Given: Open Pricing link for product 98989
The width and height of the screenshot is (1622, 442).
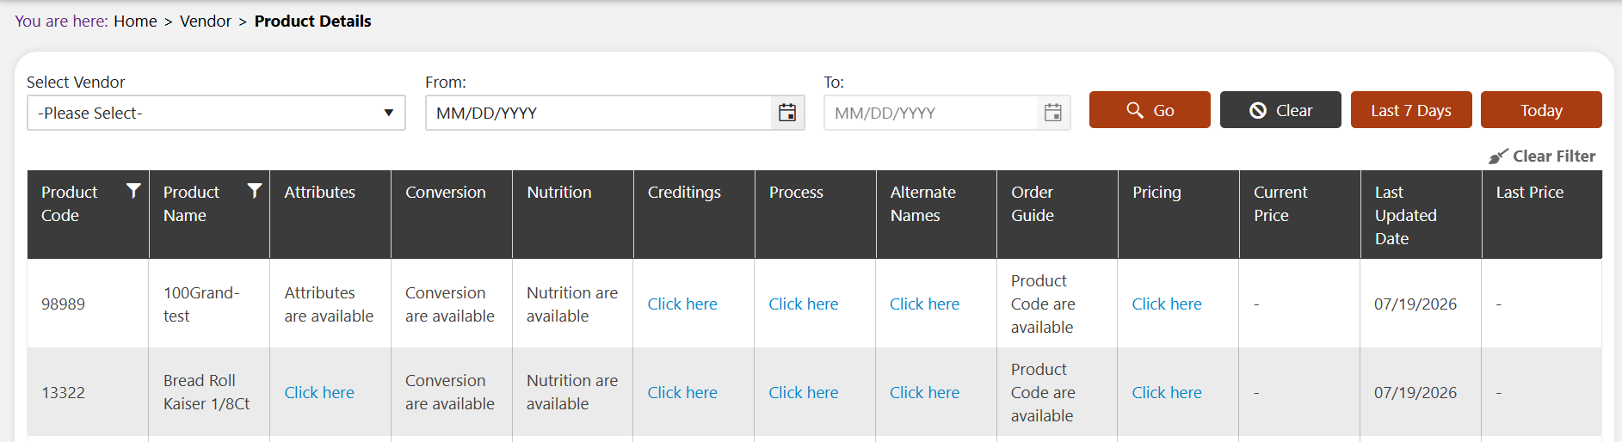Looking at the screenshot, I should 1167,304.
